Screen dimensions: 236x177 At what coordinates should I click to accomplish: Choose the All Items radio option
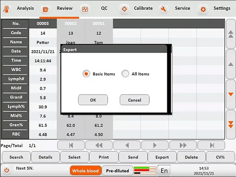(x=125, y=73)
